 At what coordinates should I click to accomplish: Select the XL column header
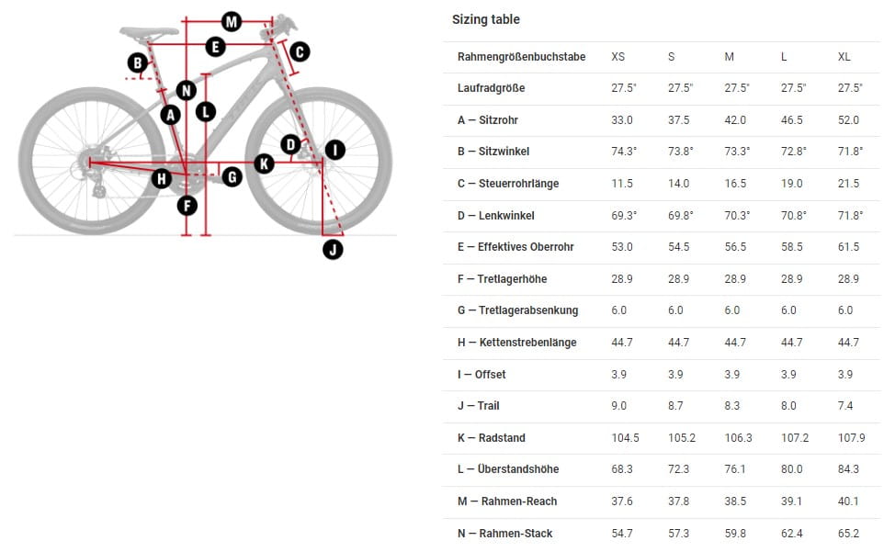point(844,57)
